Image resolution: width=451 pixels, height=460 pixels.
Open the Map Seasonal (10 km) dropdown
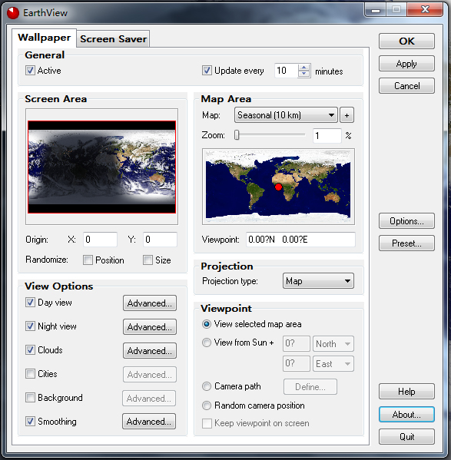(x=286, y=115)
